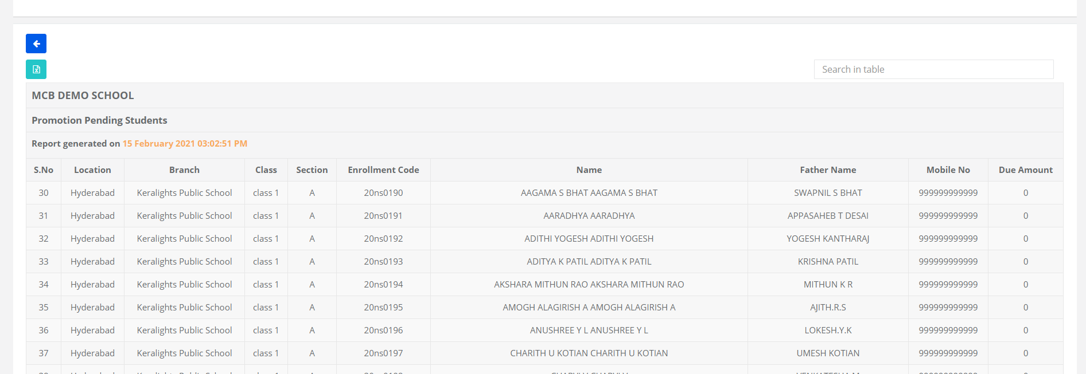Click father name AJITH.R.S
This screenshot has width=1086, height=374.
tap(828, 308)
